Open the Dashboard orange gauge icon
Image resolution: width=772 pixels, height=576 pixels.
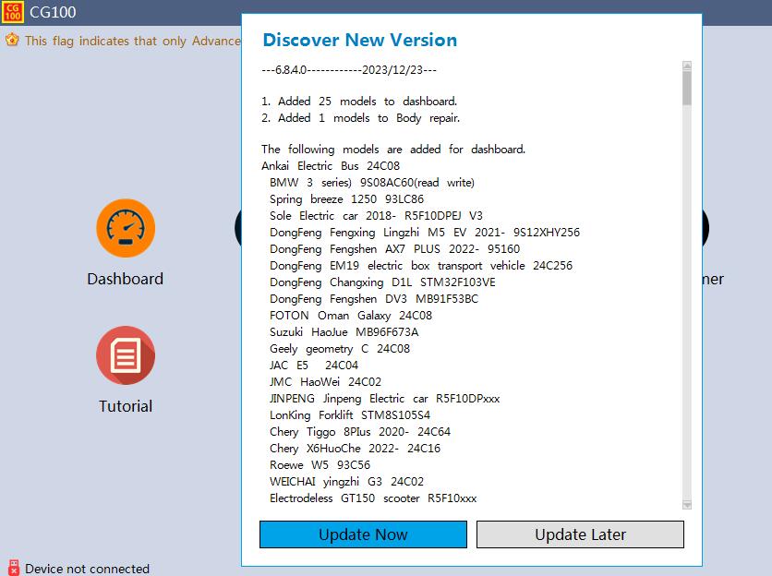point(126,228)
